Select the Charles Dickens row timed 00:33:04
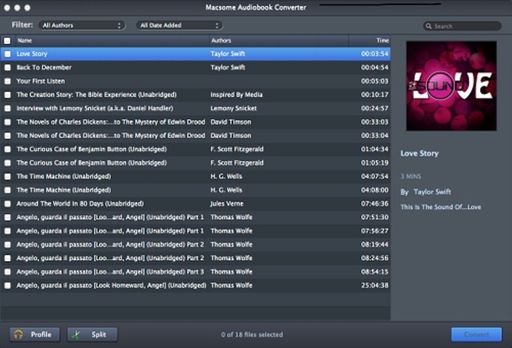 195,136
